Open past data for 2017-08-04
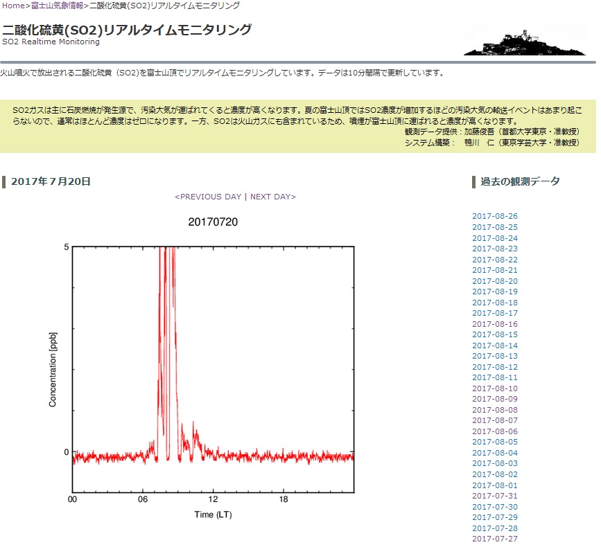Screen dimensions: 601x547 [495, 452]
